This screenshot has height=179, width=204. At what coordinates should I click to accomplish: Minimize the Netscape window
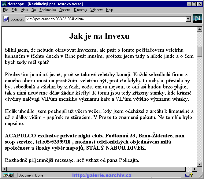tap(189, 4)
